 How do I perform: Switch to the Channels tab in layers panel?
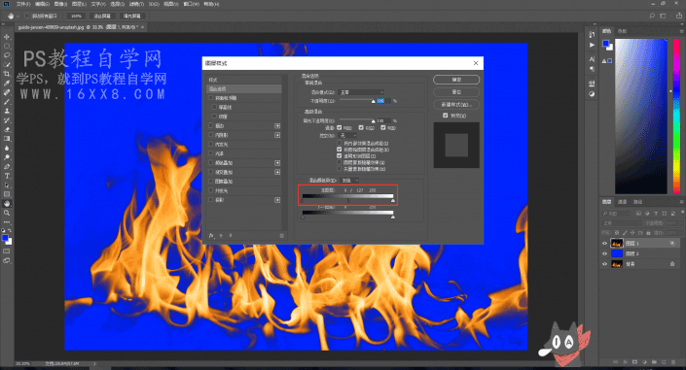pyautogui.click(x=622, y=201)
